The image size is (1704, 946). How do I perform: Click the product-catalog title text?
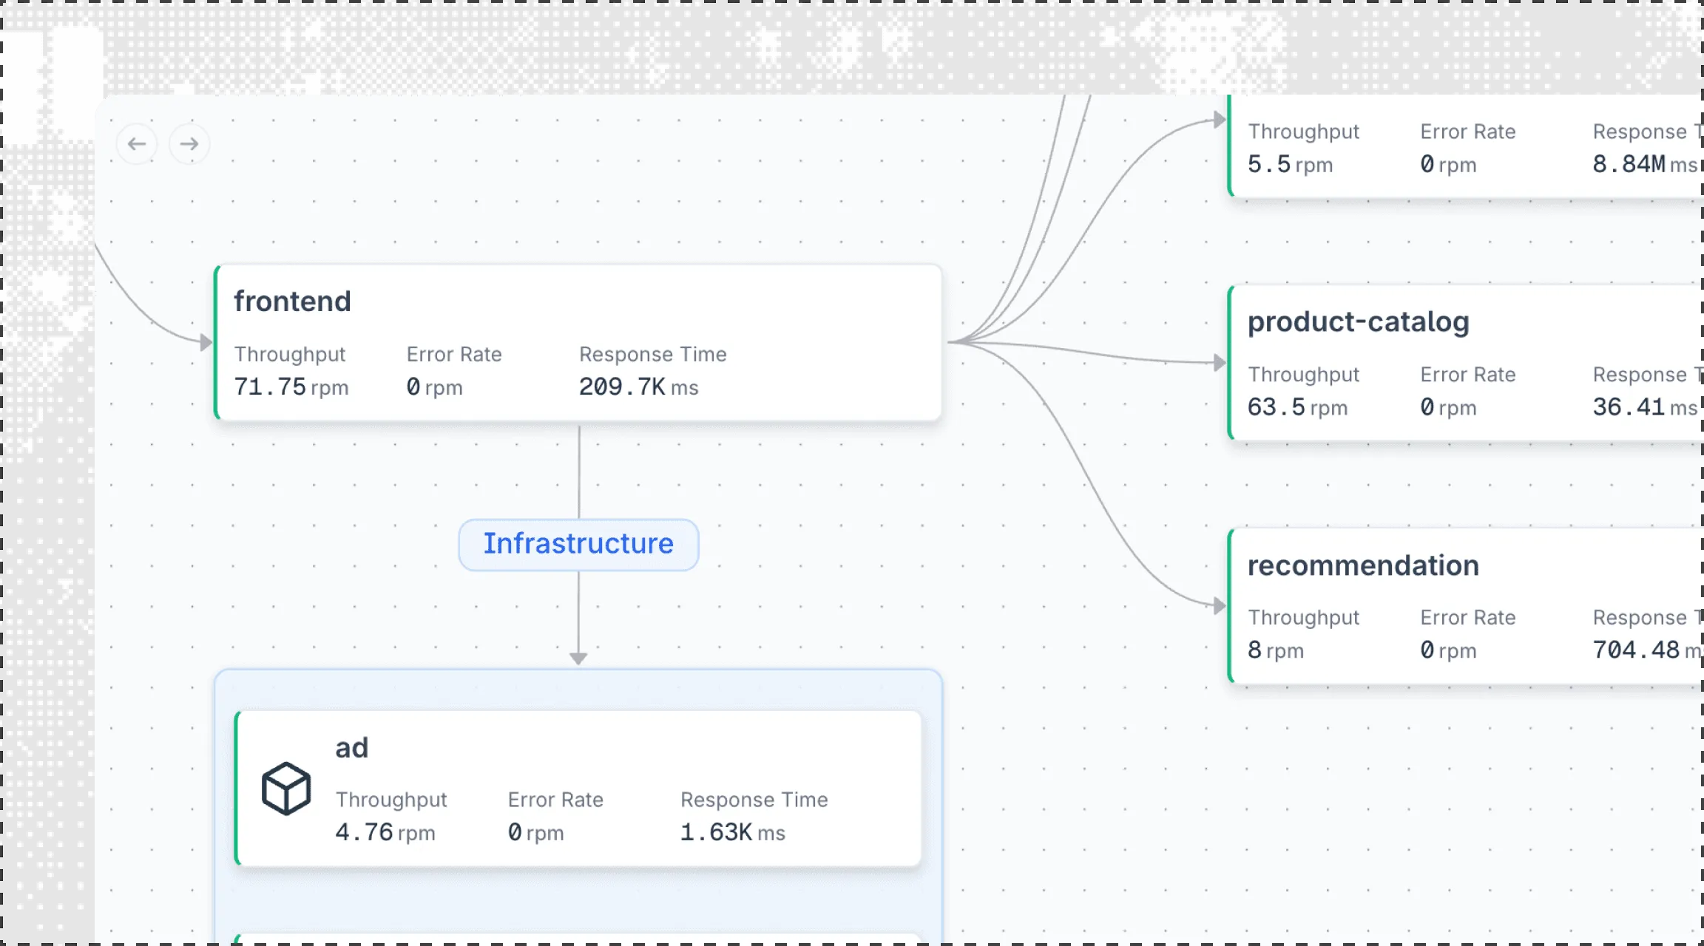point(1358,322)
